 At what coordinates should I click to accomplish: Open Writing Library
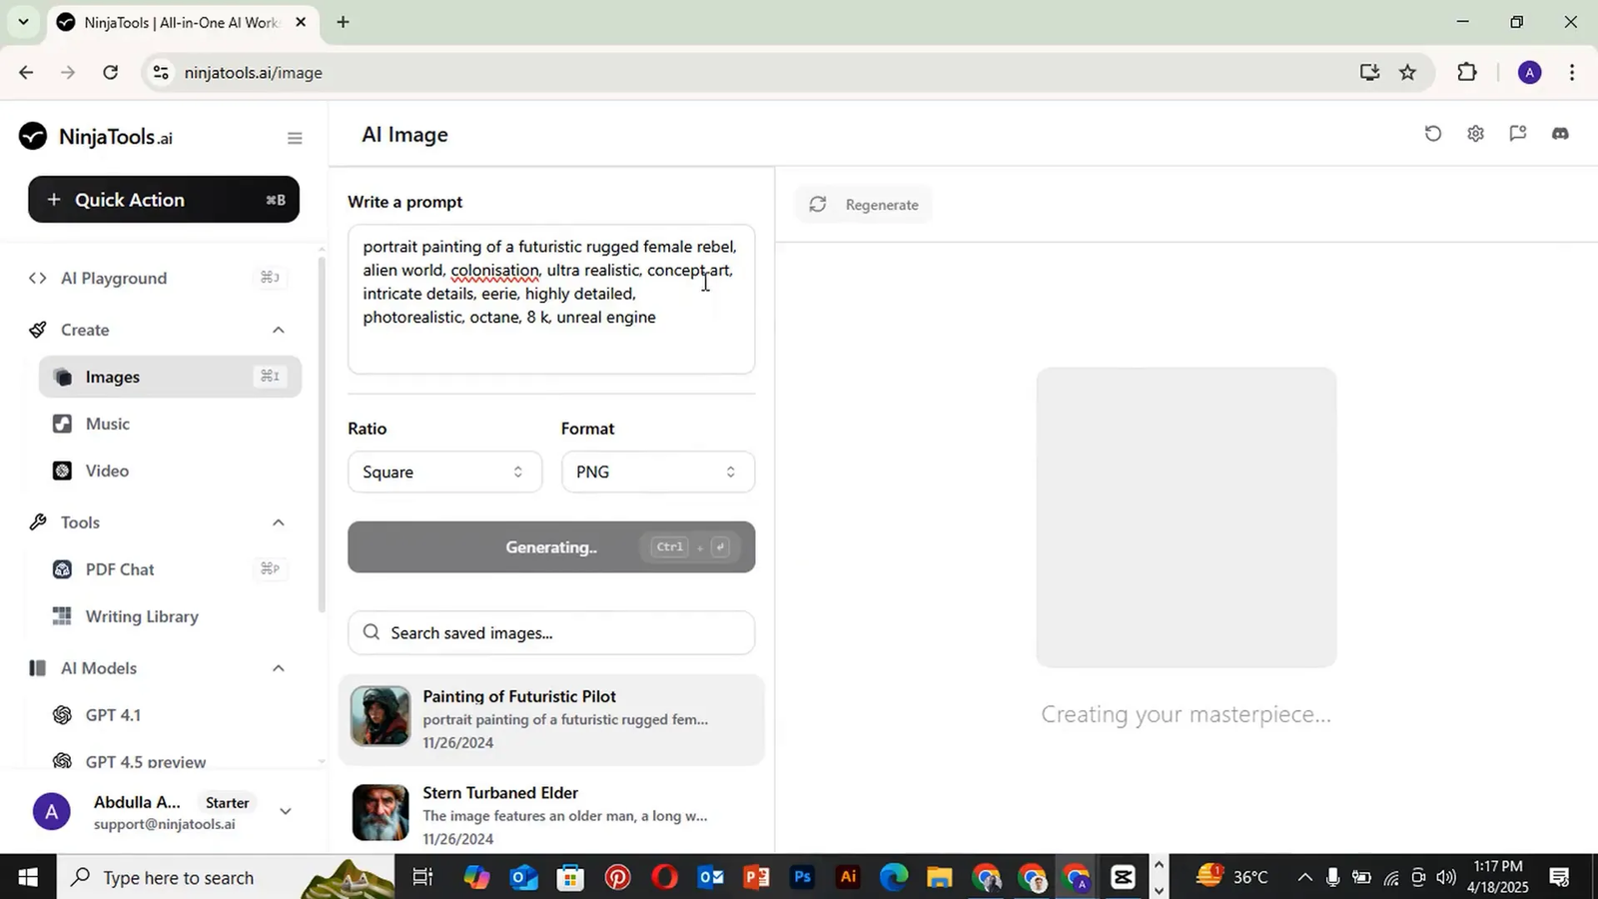pos(142,616)
